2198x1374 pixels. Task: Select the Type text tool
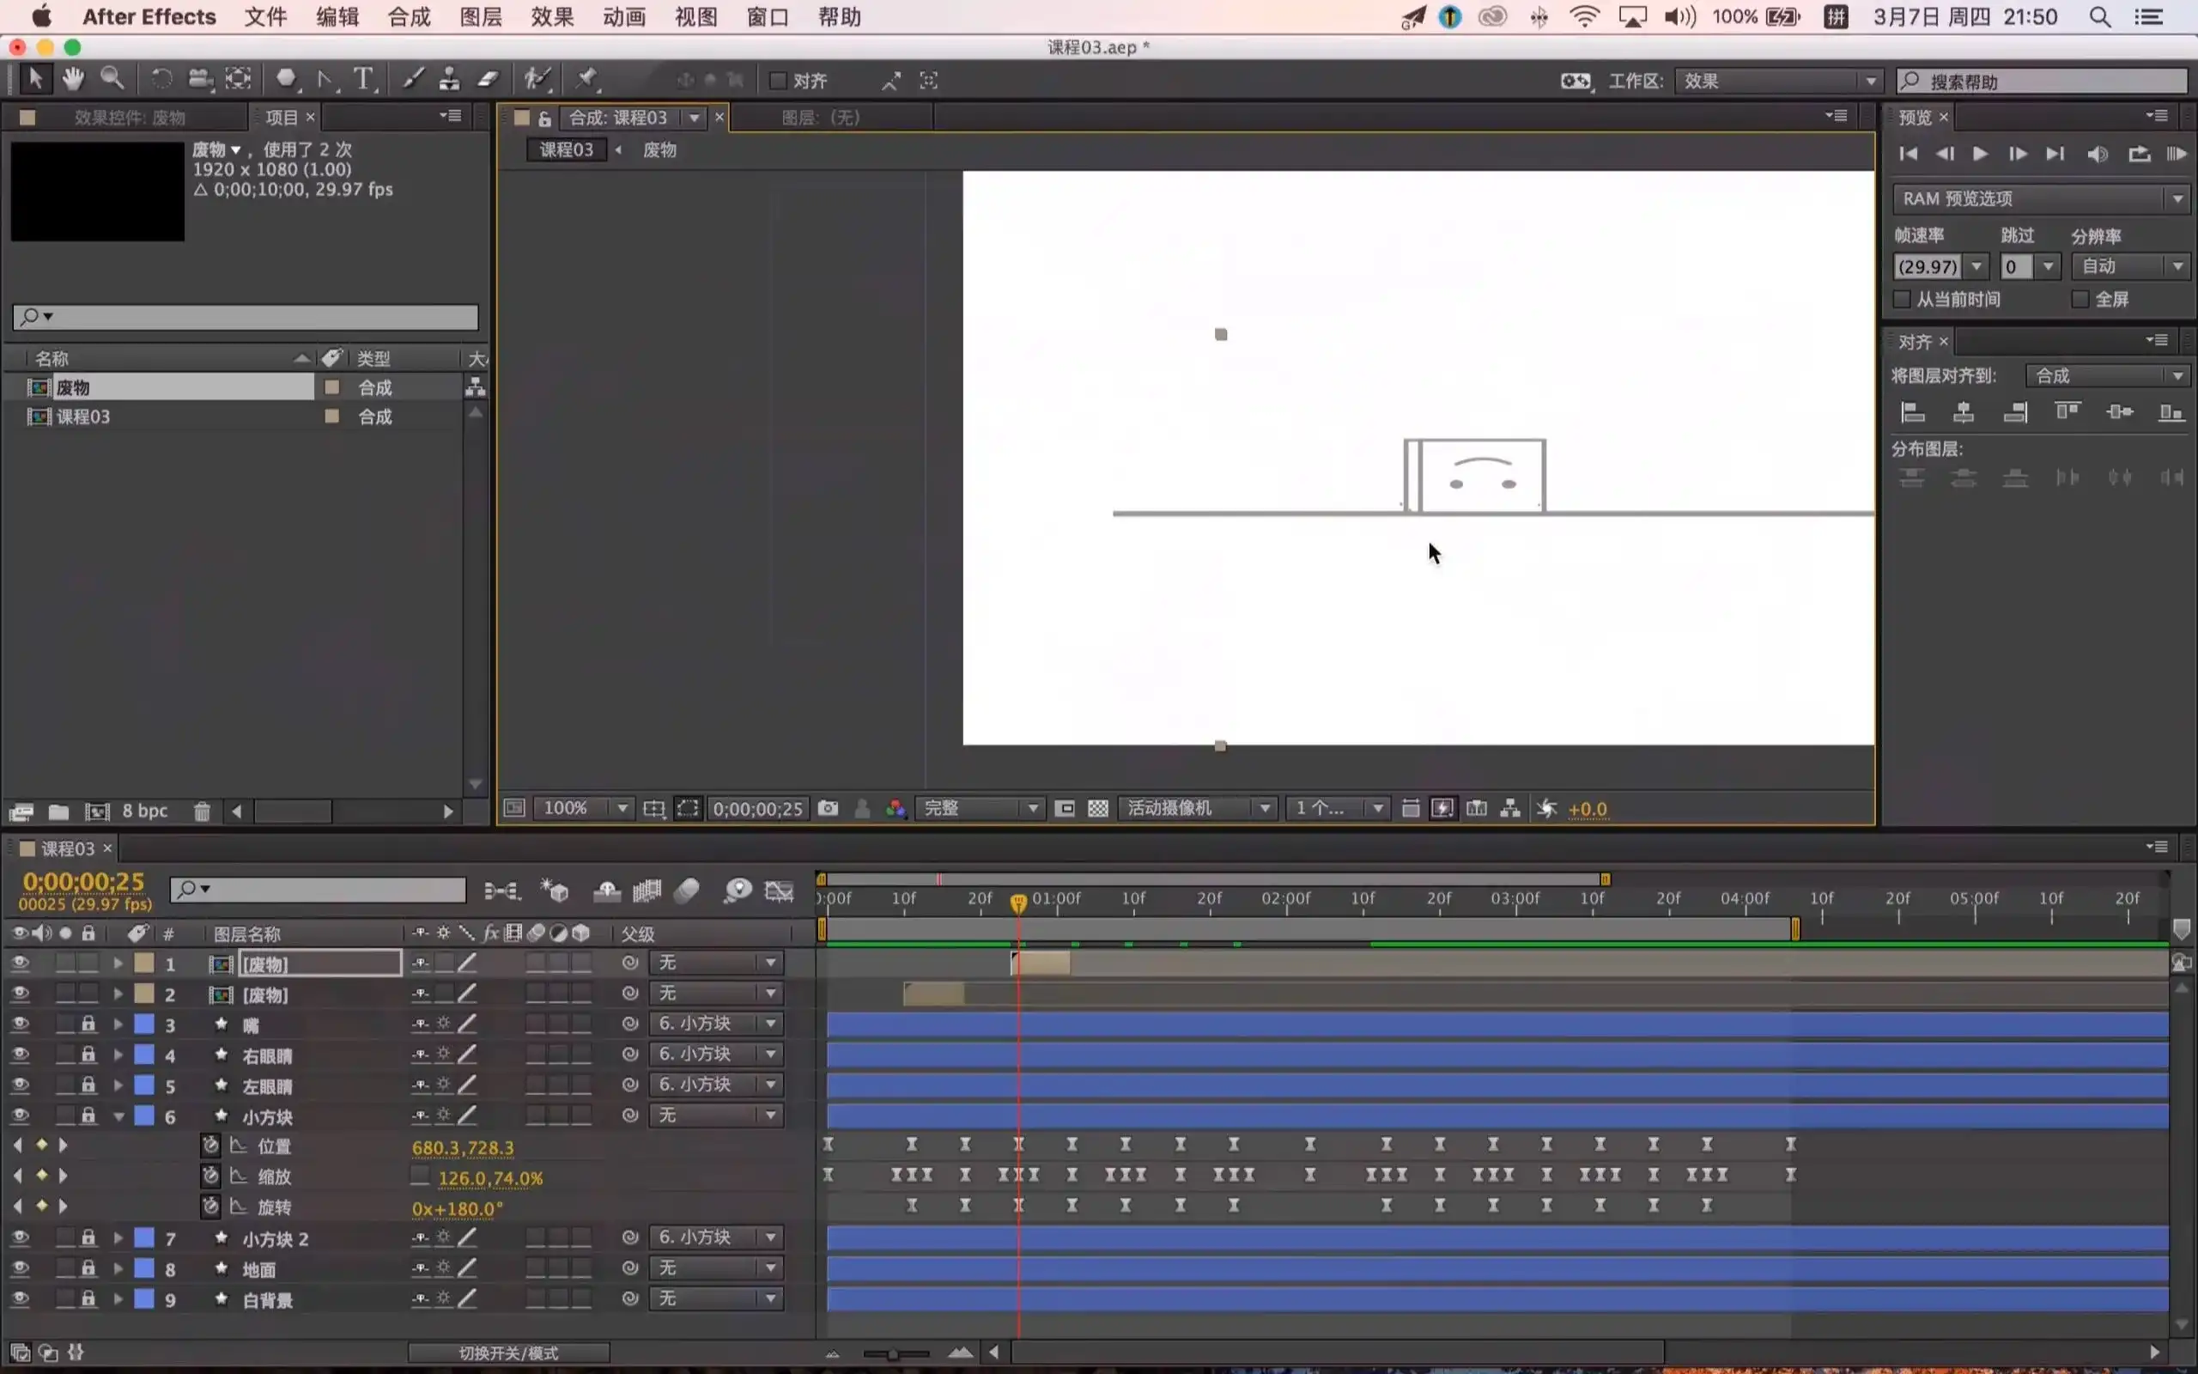pyautogui.click(x=363, y=79)
